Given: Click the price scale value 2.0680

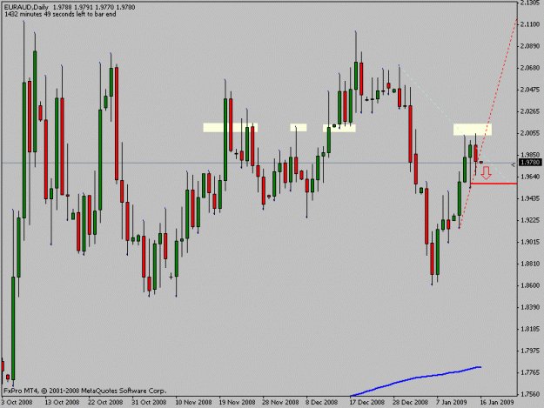Looking at the screenshot, I should point(530,68).
